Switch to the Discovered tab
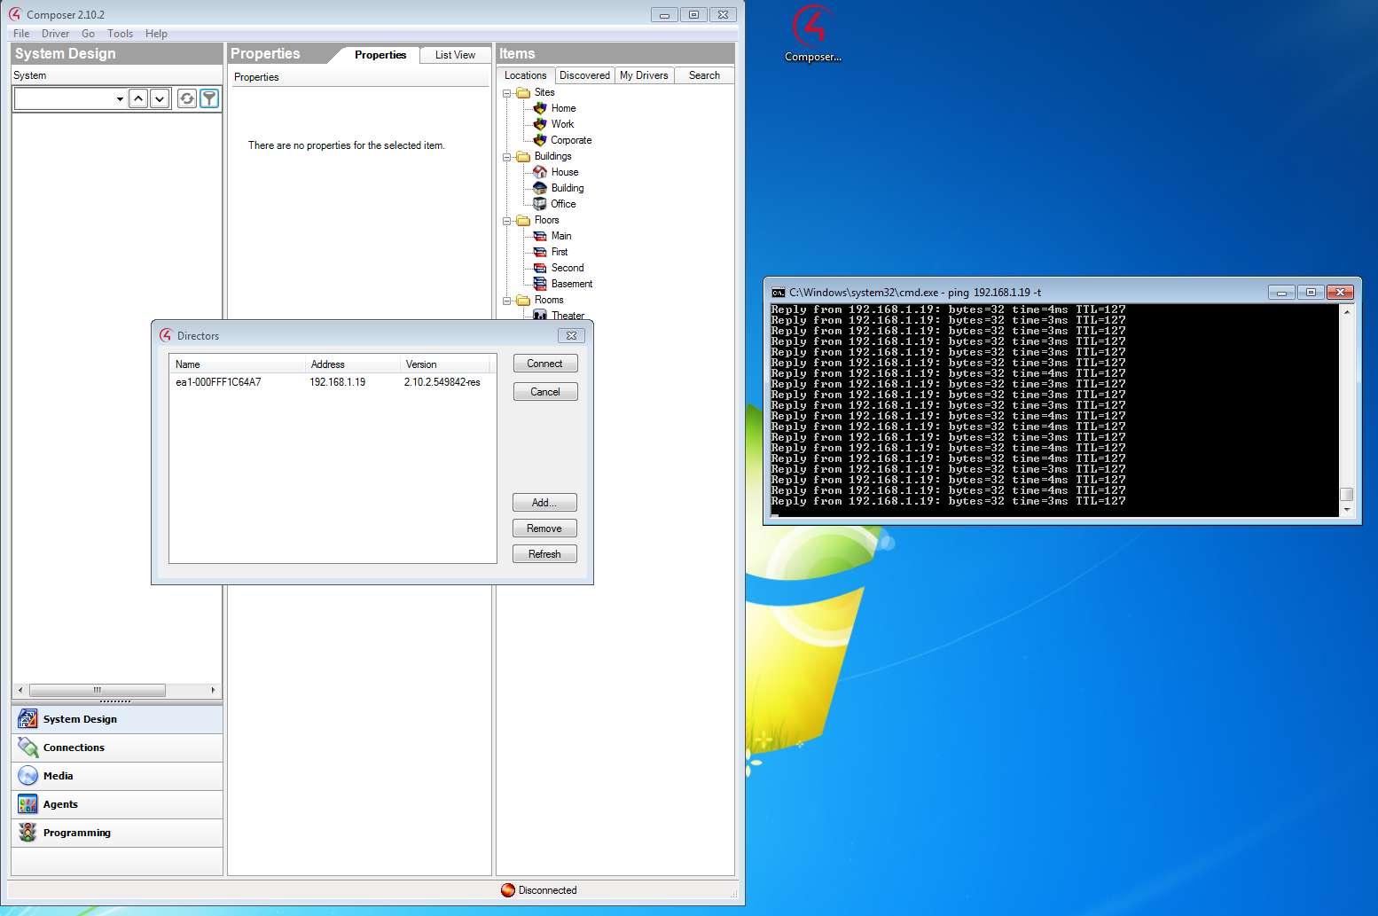The height and width of the screenshot is (916, 1378). point(584,75)
